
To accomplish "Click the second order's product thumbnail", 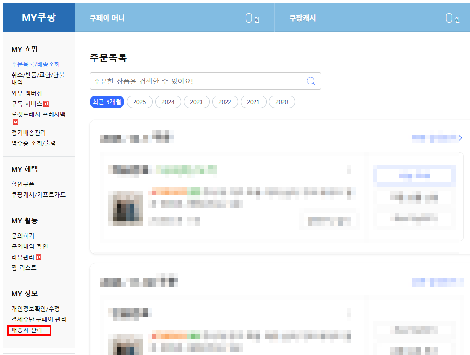I will [126, 345].
